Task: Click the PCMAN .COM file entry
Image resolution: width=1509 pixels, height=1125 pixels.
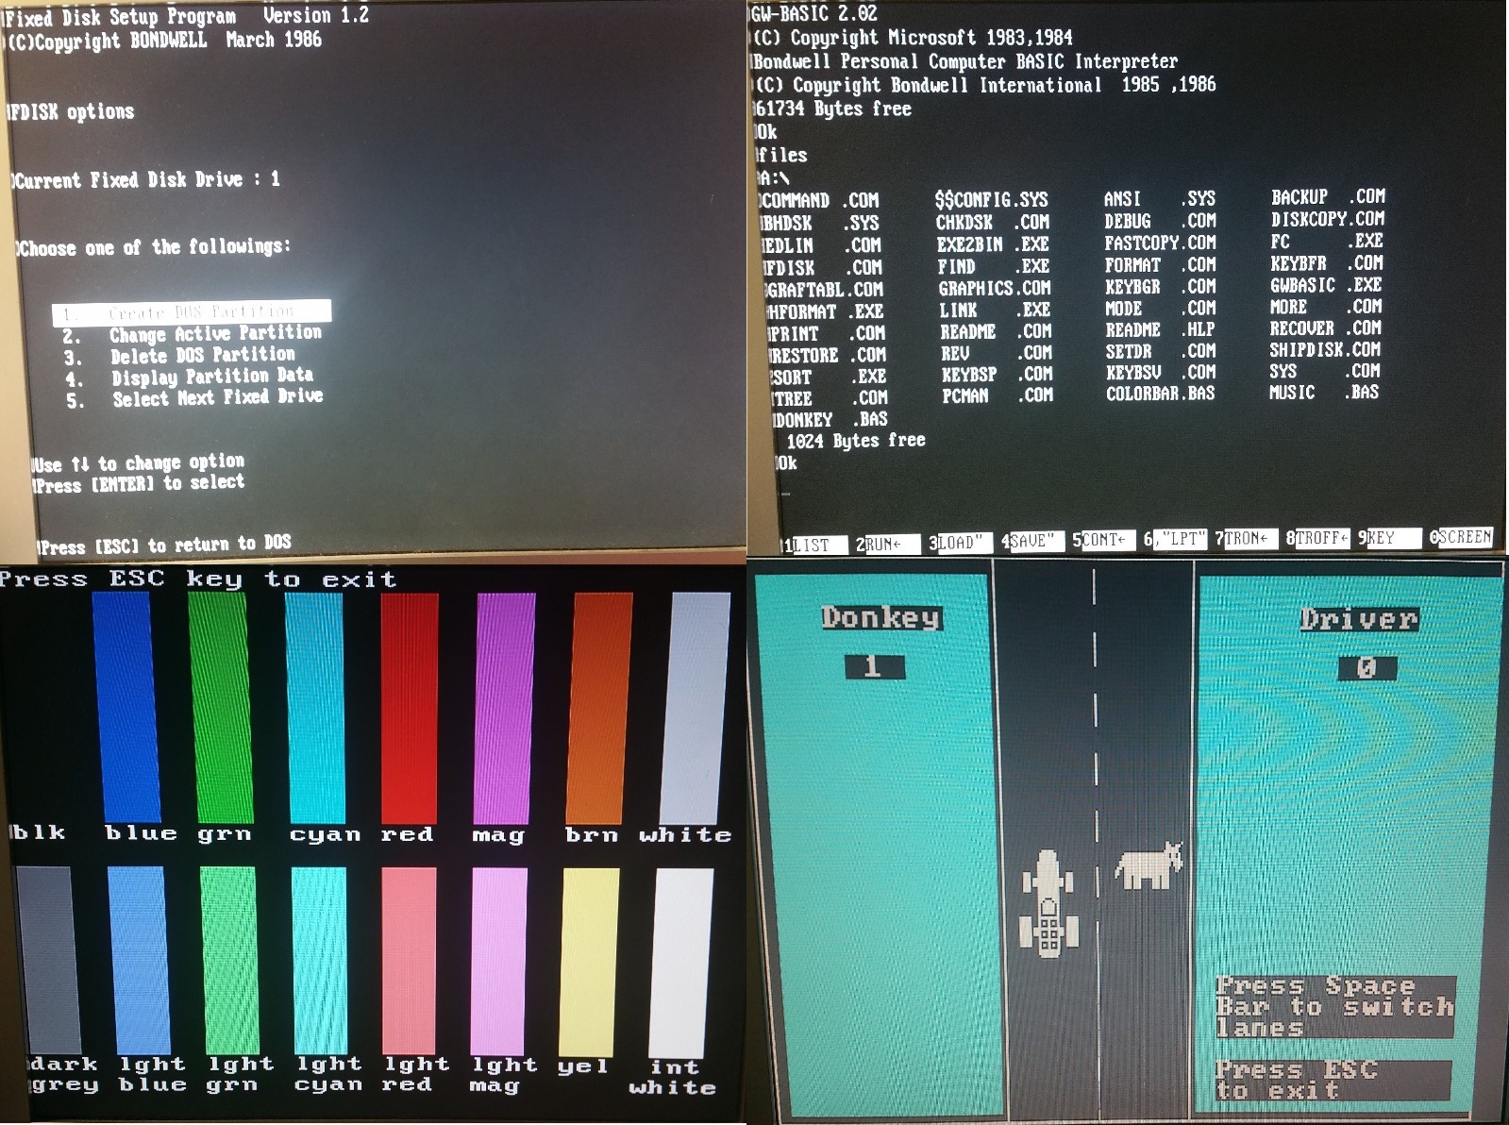Action: click(997, 395)
